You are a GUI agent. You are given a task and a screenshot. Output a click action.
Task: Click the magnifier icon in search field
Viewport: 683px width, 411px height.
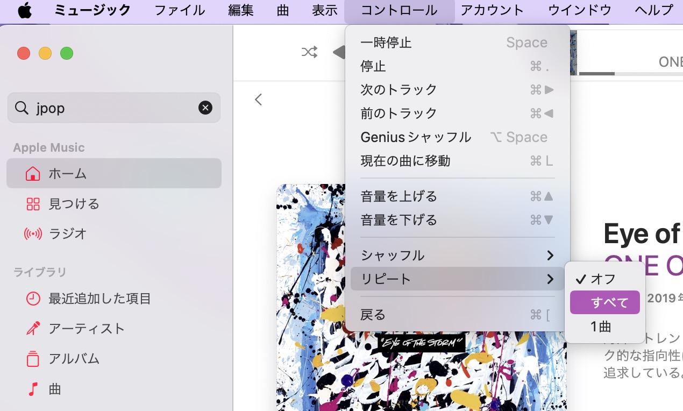[22, 108]
